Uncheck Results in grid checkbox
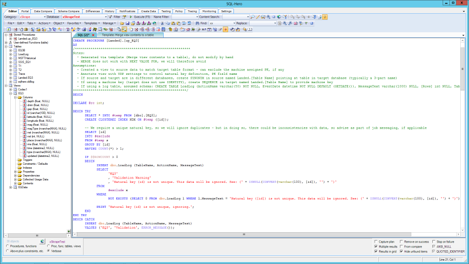The width and height of the screenshot is (469, 264). point(376,251)
